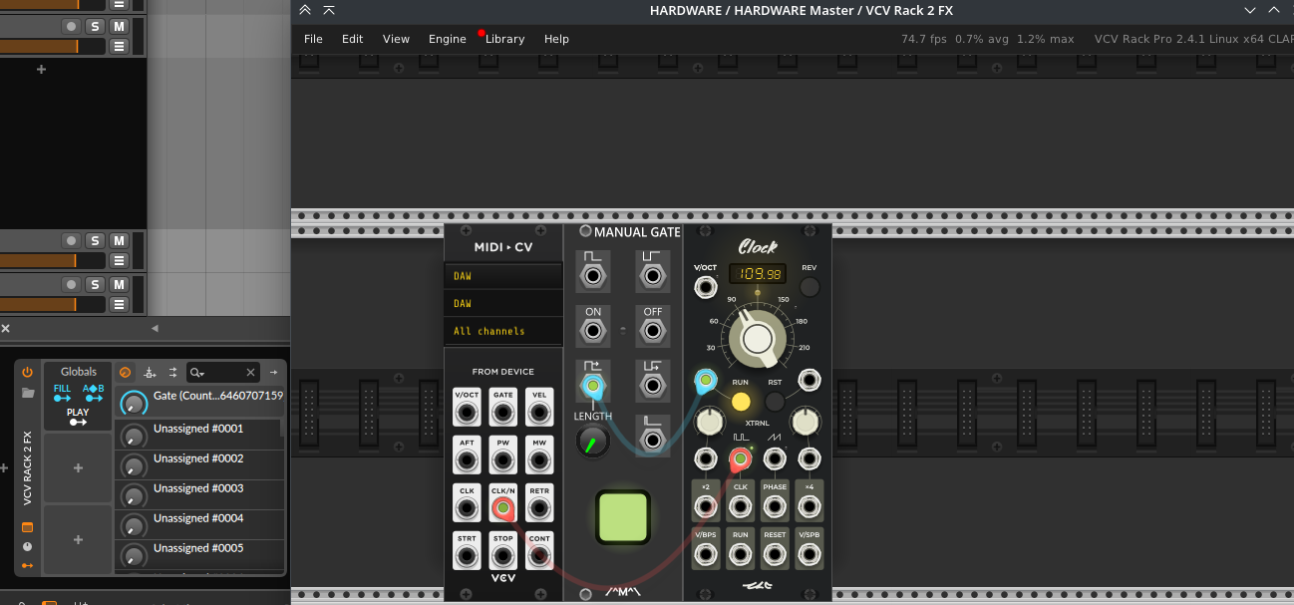Open the All channels dropdown on MIDI-CV
Viewport: 1294px width, 605px height.
tap(503, 331)
